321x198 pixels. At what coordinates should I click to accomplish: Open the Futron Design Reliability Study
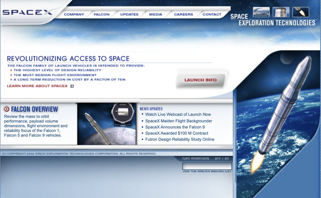(179, 139)
